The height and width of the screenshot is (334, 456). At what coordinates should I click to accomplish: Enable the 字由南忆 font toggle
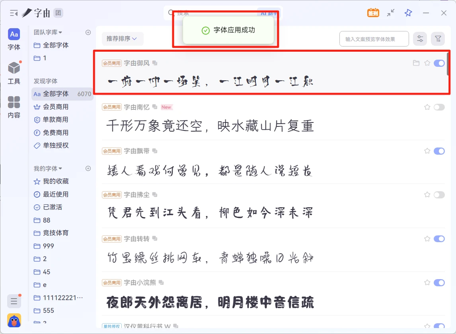click(438, 107)
